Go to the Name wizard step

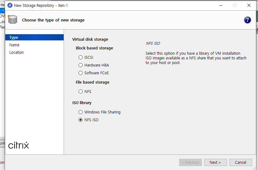point(14,45)
